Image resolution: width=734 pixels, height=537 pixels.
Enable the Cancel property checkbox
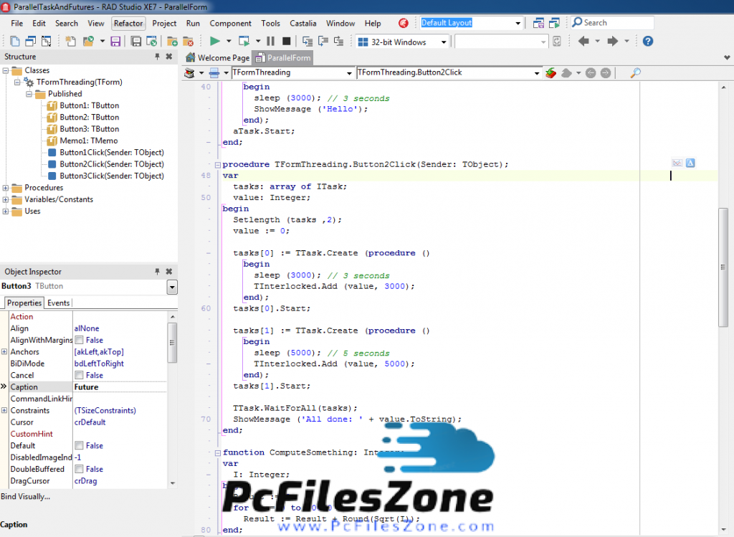pyautogui.click(x=79, y=375)
